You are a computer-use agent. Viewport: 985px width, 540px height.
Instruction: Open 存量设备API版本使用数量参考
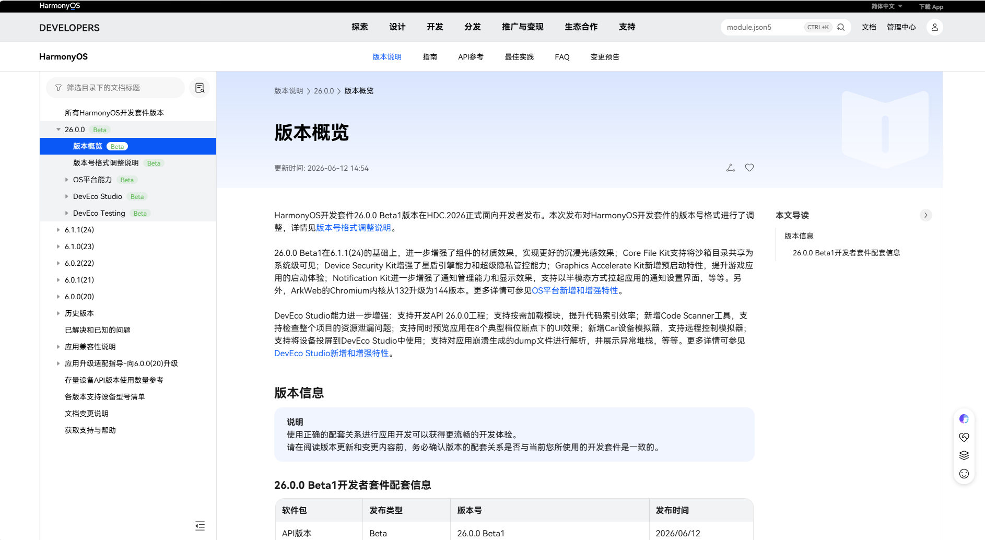point(114,380)
